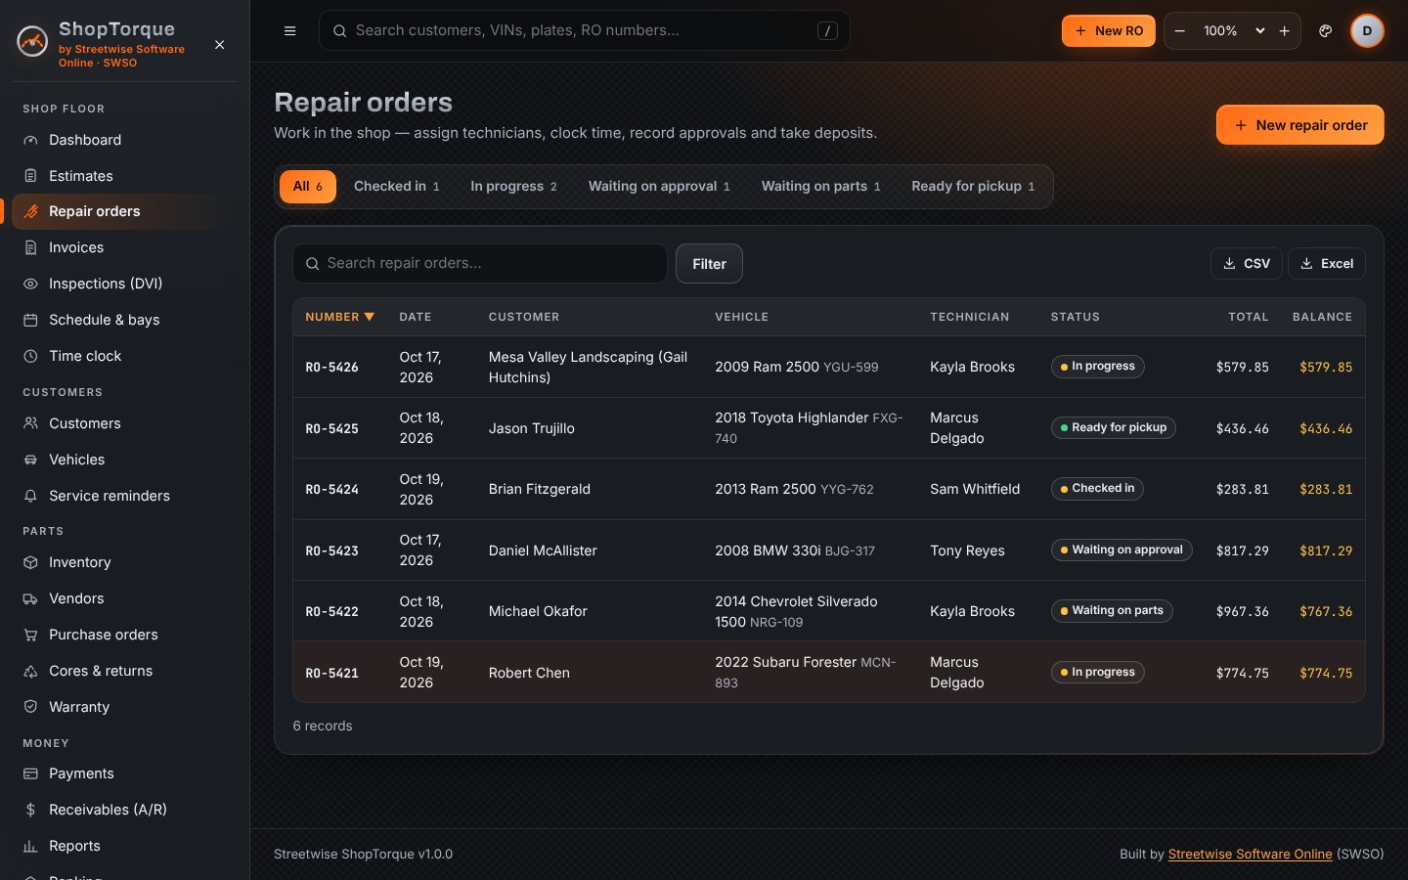
Task: Sort by the NUMBER column header
Action: (x=339, y=317)
